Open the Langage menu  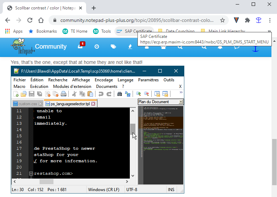tap(125, 80)
